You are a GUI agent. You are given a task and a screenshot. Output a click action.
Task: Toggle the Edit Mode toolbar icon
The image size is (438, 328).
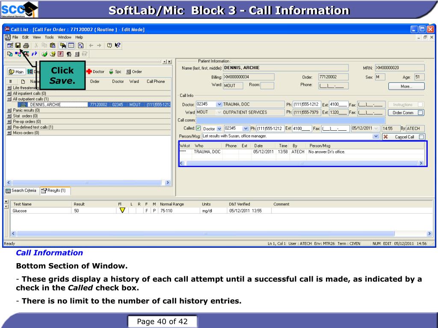coord(10,45)
